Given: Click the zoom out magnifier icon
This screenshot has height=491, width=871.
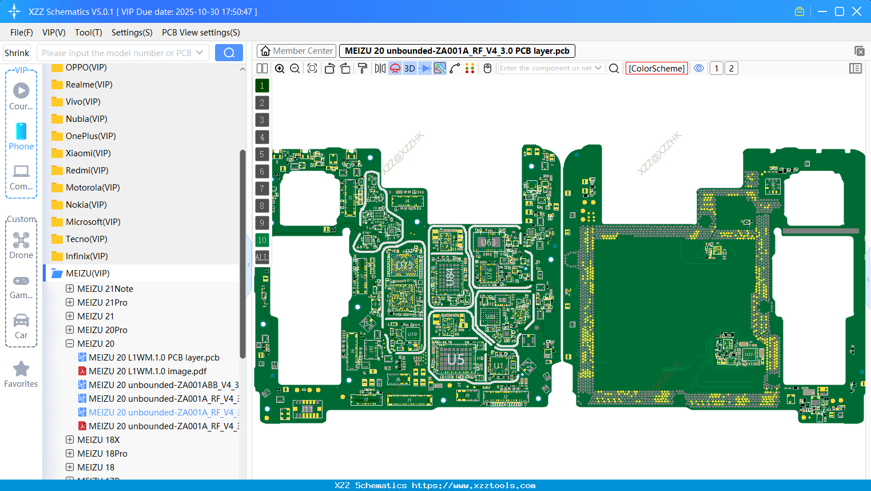Looking at the screenshot, I should coord(295,69).
